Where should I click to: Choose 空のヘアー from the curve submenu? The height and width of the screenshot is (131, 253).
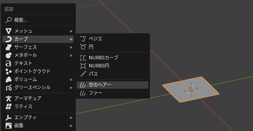[112, 85]
